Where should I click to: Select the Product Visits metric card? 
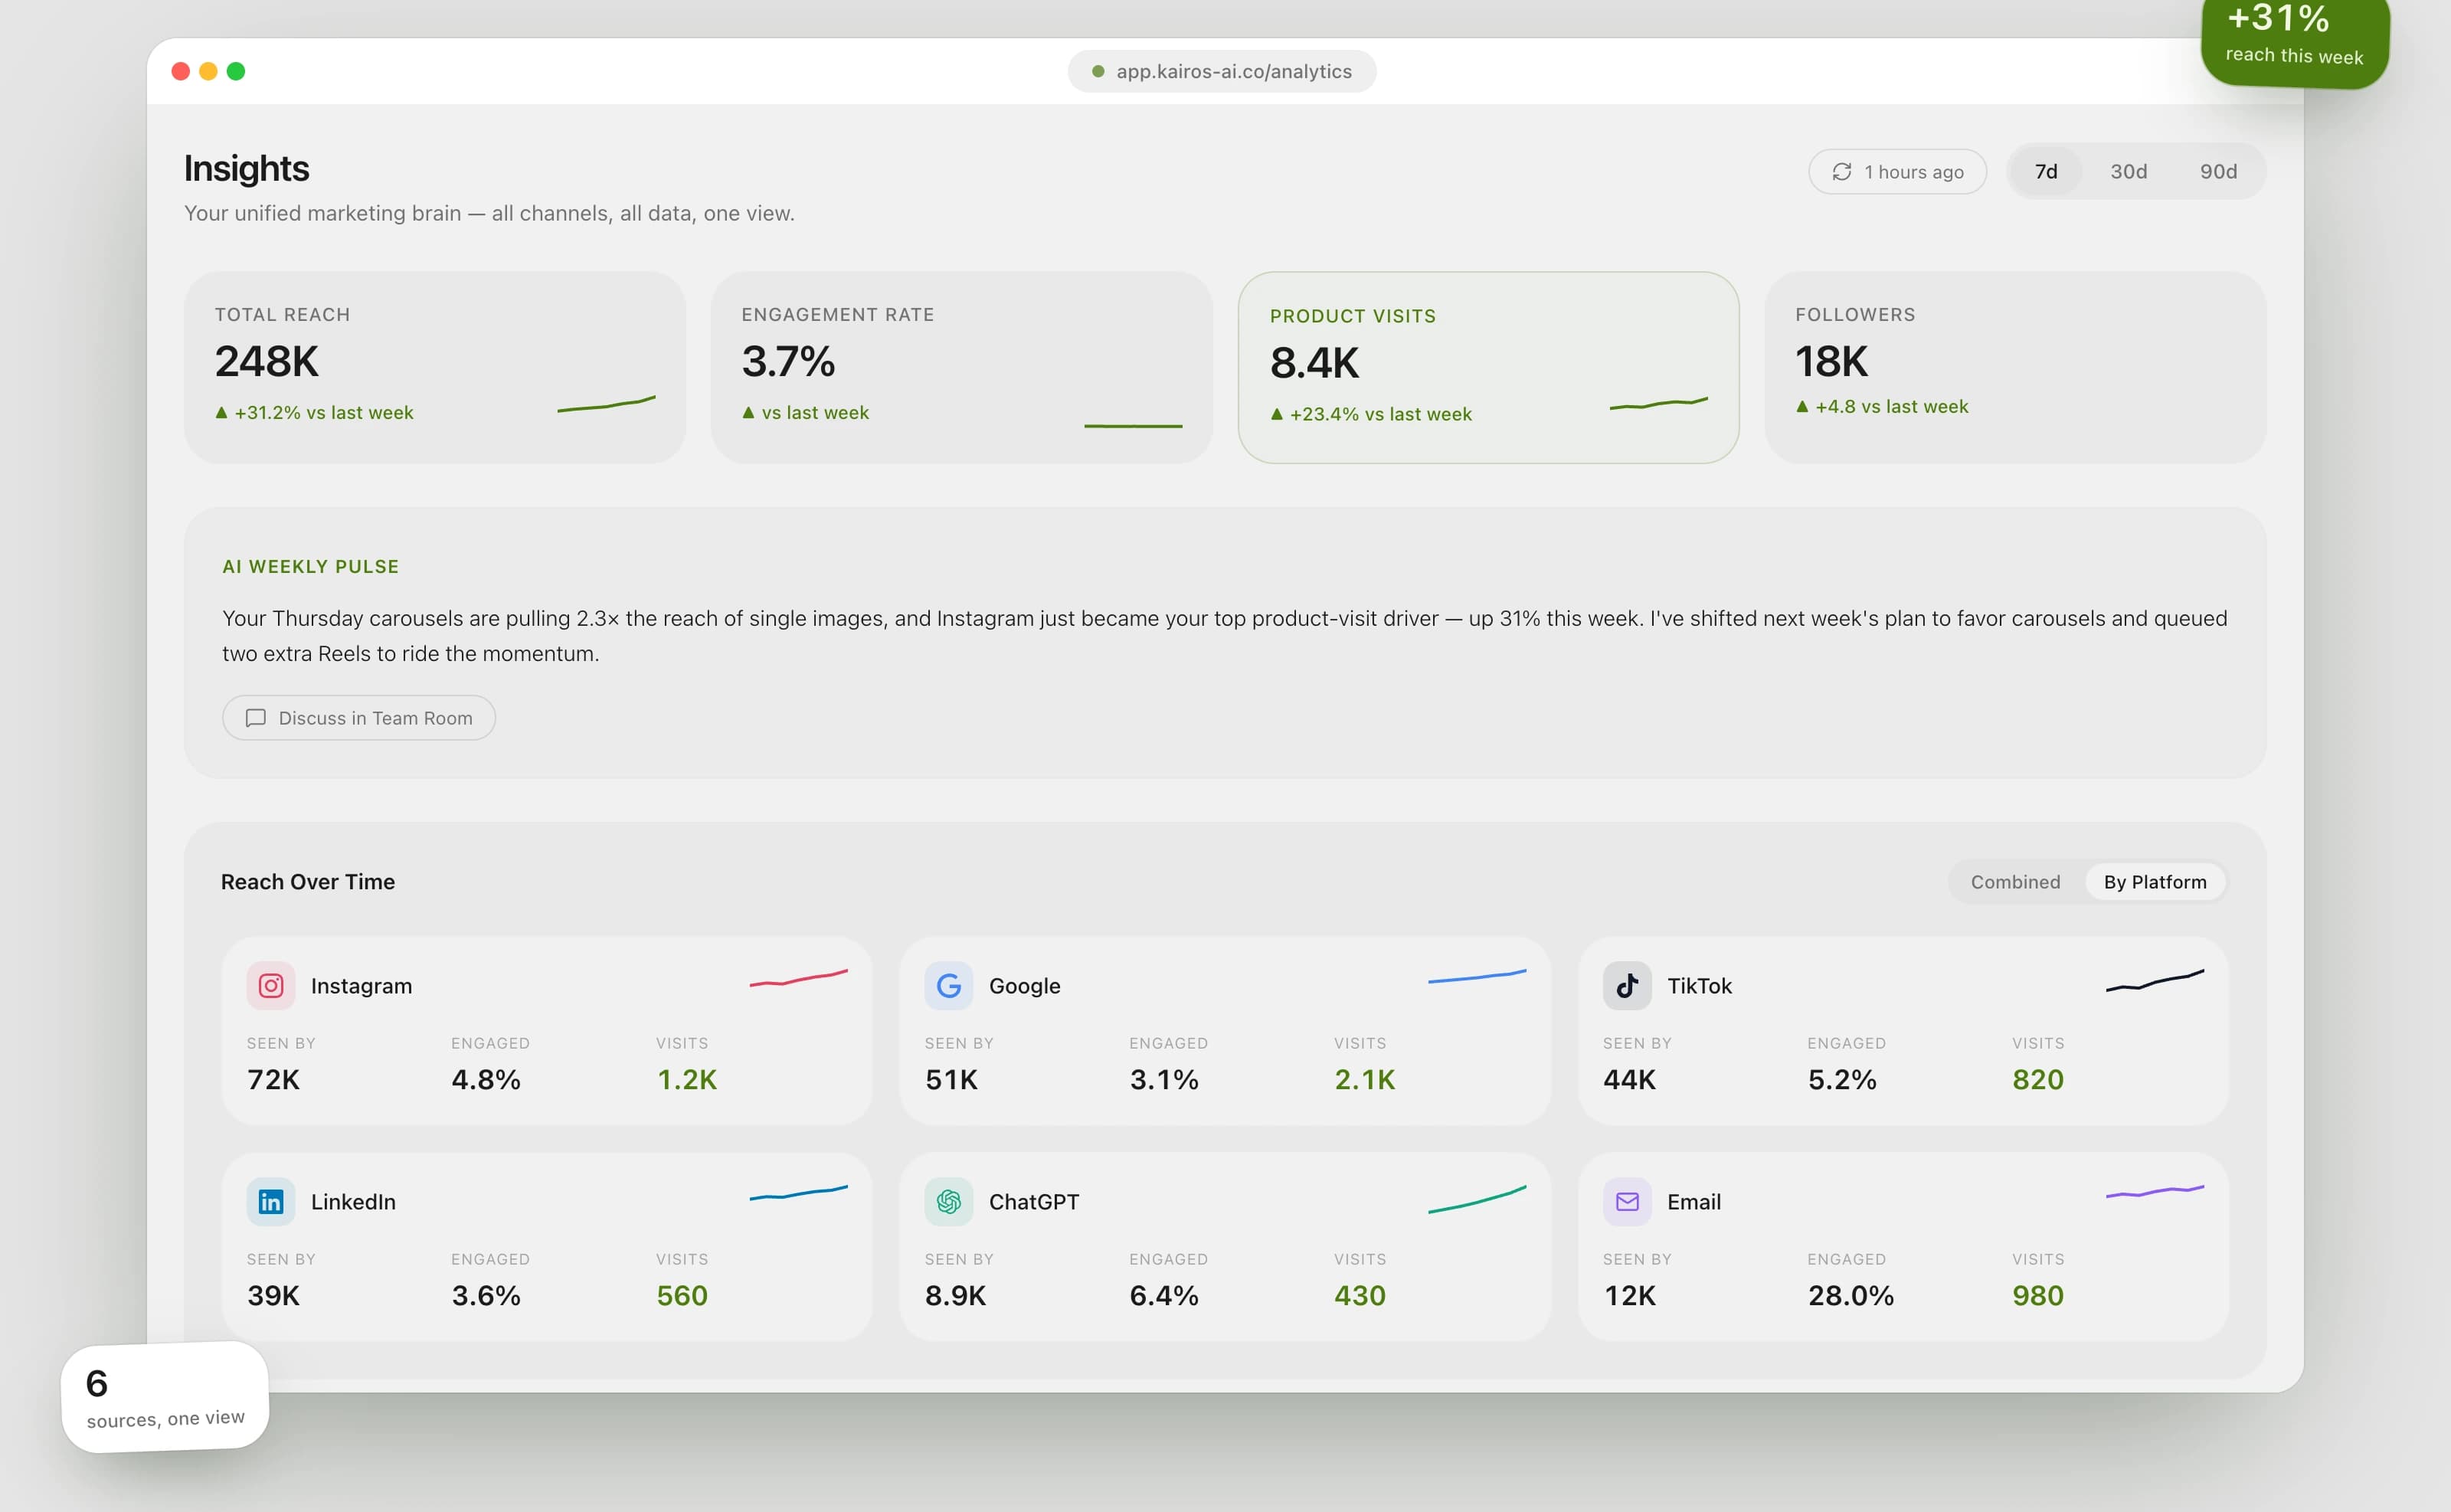click(x=1488, y=367)
